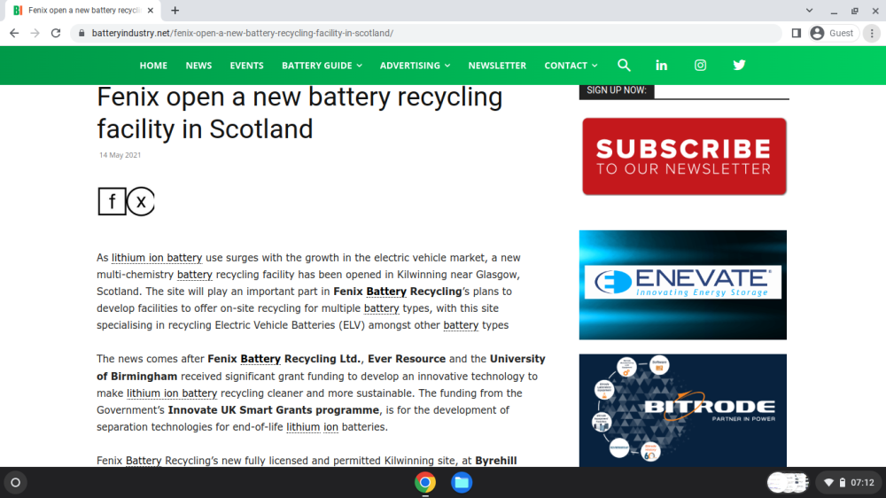Viewport: 886px width, 498px height.
Task: Go back to previous page
Action: click(x=14, y=34)
